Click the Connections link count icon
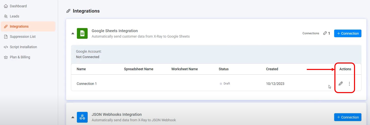Viewport: 370px width, 125px height. point(325,33)
